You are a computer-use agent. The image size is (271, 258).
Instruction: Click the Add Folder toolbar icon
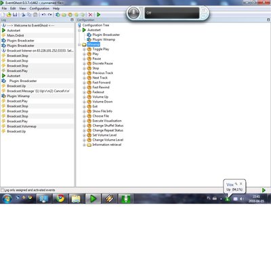[x=64, y=15]
